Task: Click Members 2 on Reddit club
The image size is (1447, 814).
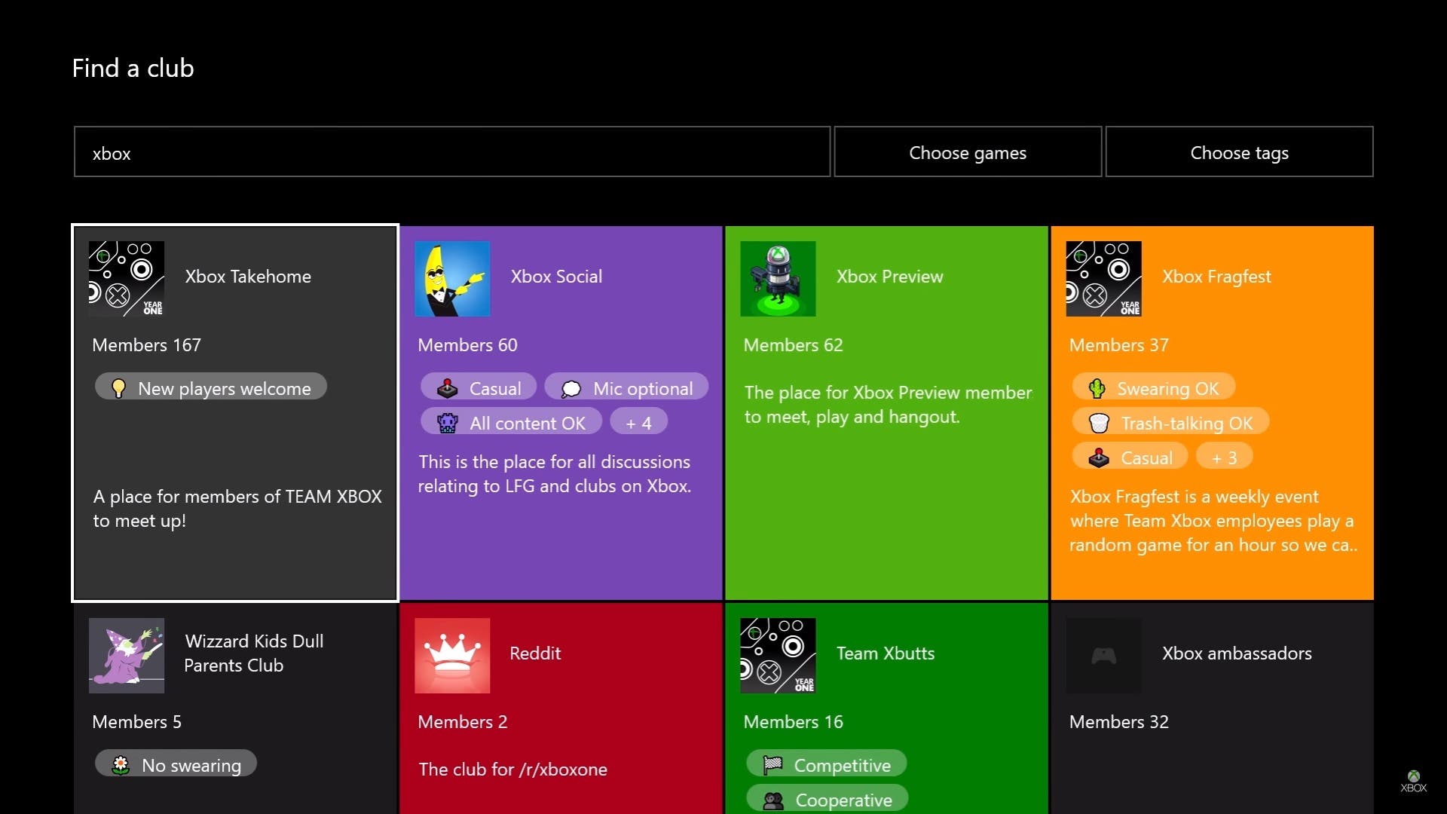Action: click(x=462, y=722)
